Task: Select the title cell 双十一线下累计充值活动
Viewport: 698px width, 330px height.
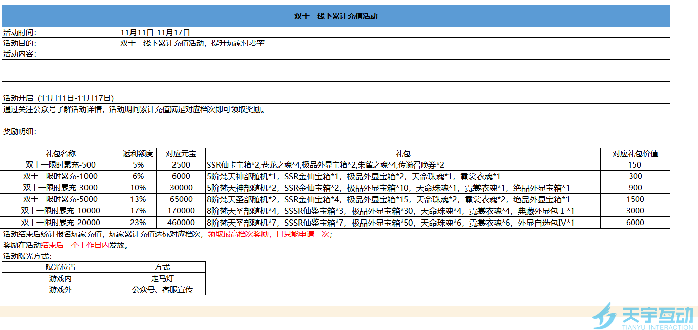Action: pyautogui.click(x=336, y=16)
